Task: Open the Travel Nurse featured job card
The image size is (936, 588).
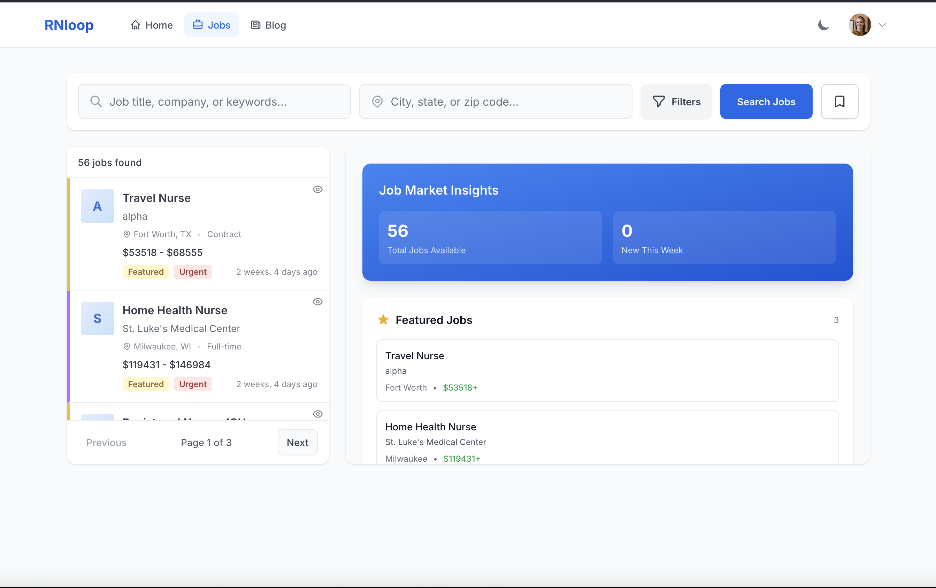Action: click(607, 371)
